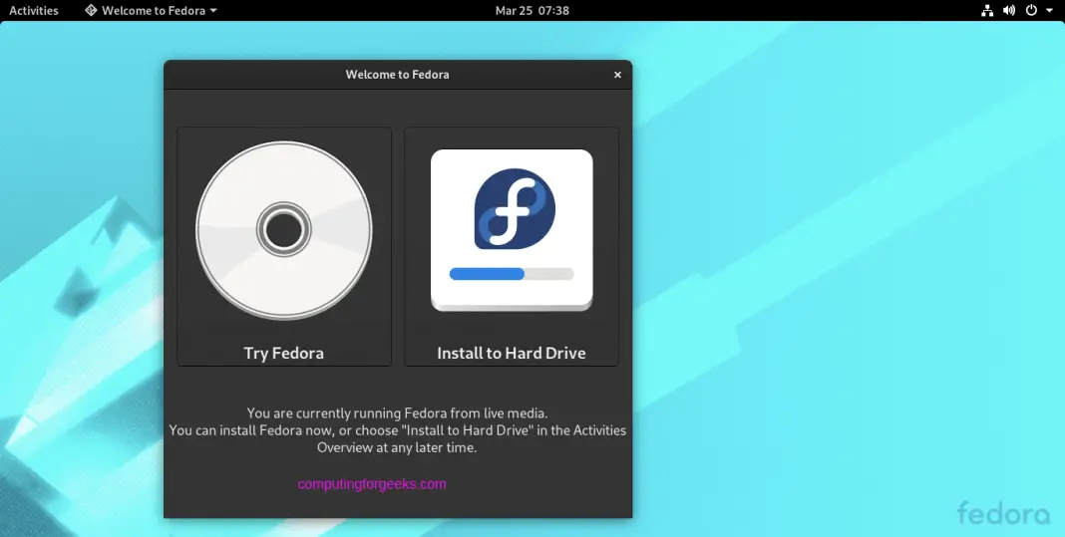
Task: Open the Welcome to Fedora app menu
Action: (151, 10)
